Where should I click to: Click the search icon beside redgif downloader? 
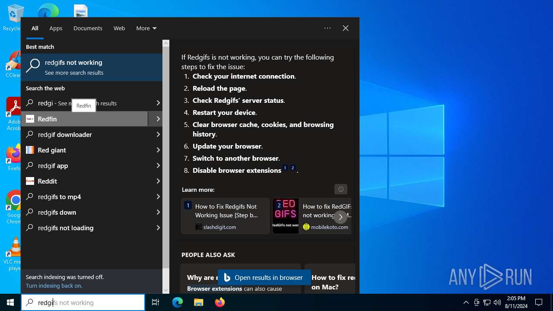[30, 134]
